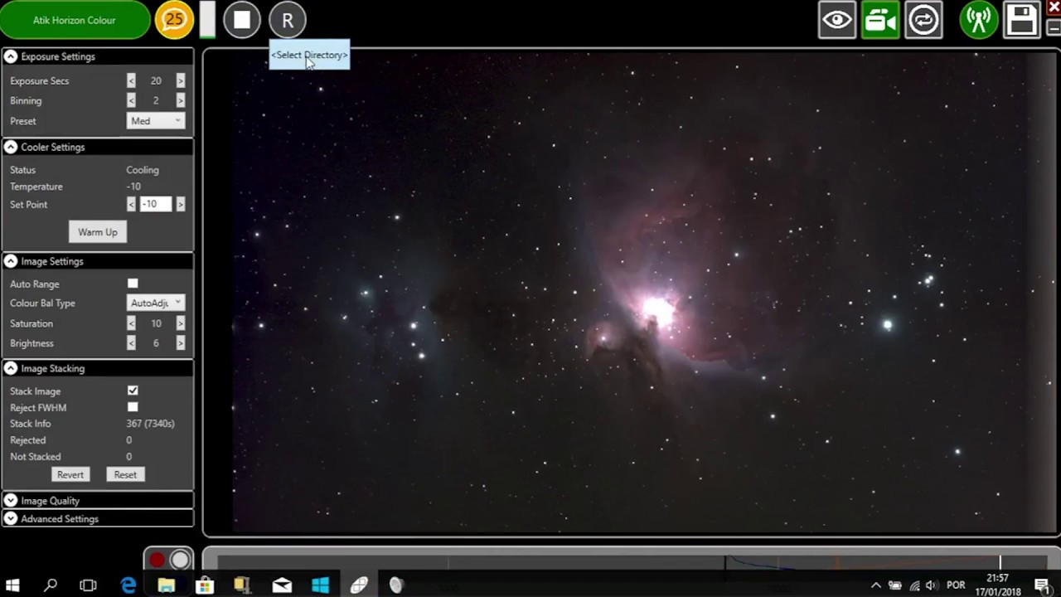
Task: Toggle the green video camera icon
Action: (x=880, y=20)
